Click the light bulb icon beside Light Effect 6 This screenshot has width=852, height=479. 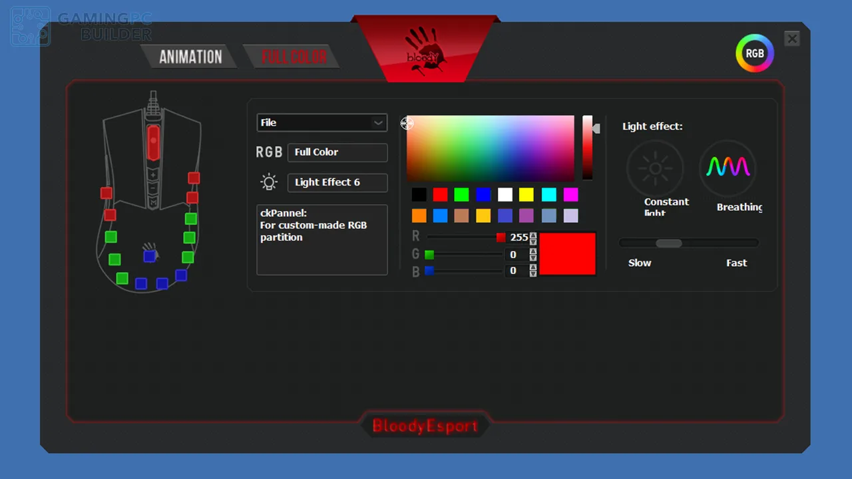point(269,182)
